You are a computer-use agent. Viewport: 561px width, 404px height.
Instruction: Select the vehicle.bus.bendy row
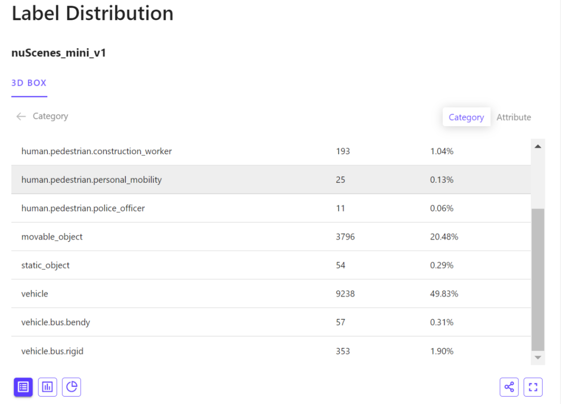56,322
